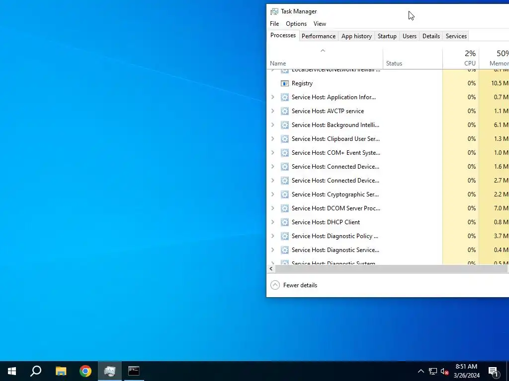This screenshot has height=381, width=509.
Task: Click gear icon of Application Infor... service
Action: 285,97
